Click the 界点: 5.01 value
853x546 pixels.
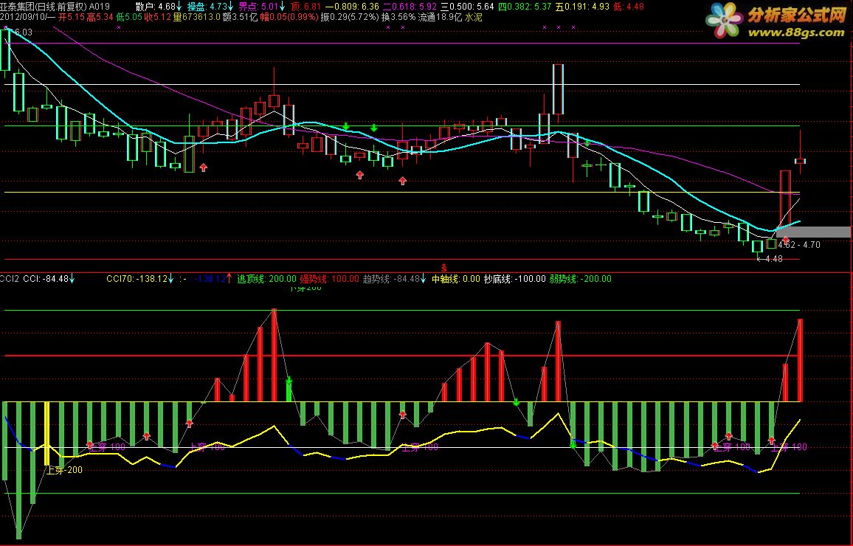pyautogui.click(x=259, y=7)
